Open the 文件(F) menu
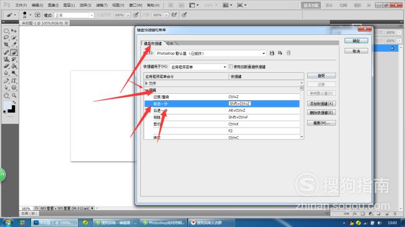Image resolution: width=405 pixels, height=227 pixels. [21, 5]
